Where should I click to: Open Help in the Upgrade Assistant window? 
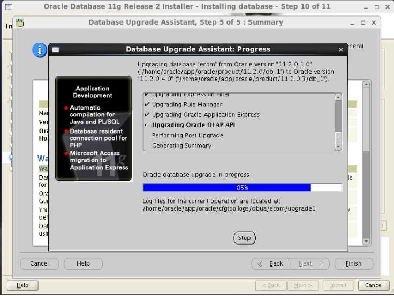[83, 263]
